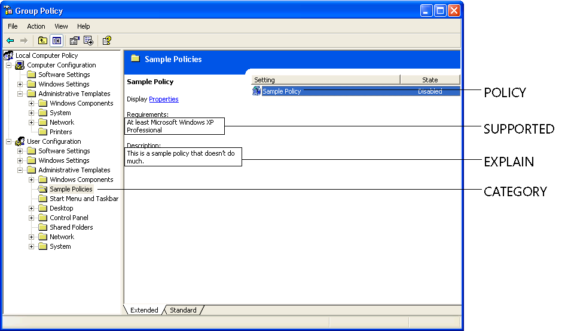Expand the Control Panel tree node
The image size is (568, 331).
click(x=32, y=218)
